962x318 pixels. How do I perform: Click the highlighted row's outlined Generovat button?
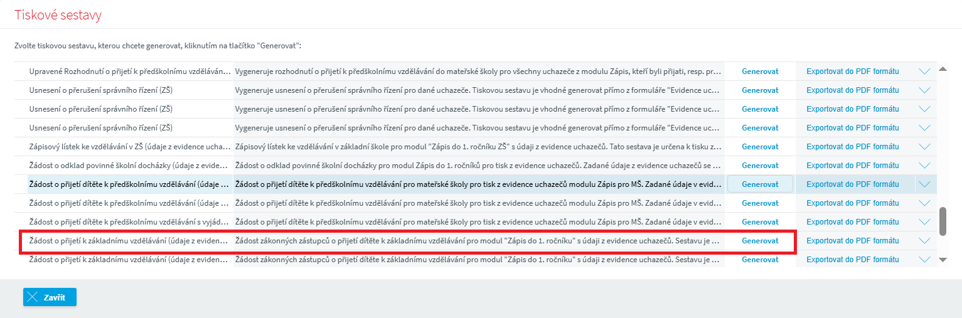[x=760, y=184]
